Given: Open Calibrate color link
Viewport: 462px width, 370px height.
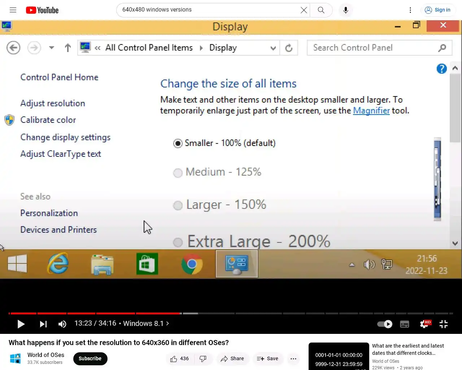Looking at the screenshot, I should click(48, 120).
